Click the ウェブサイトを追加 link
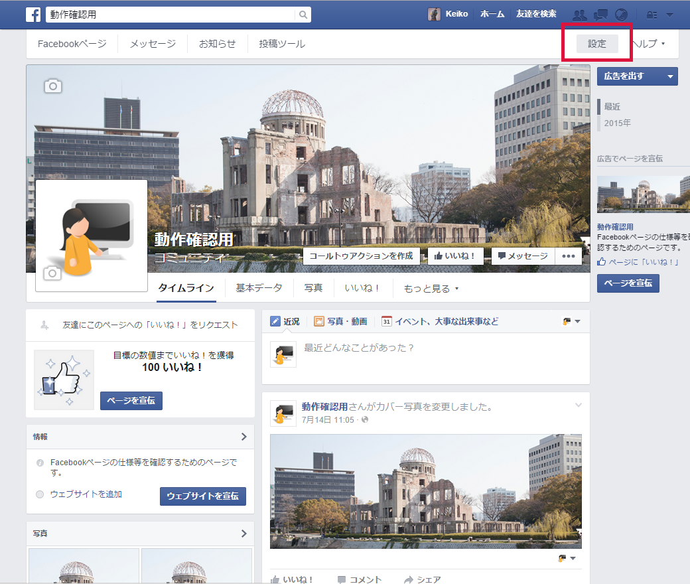Screen dimensions: 690x584 [86, 494]
